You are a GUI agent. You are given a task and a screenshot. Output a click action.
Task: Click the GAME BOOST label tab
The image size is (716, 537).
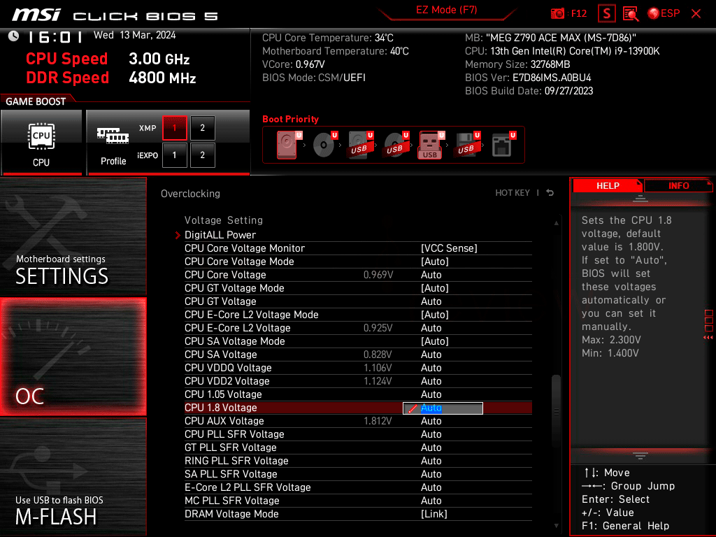point(36,101)
